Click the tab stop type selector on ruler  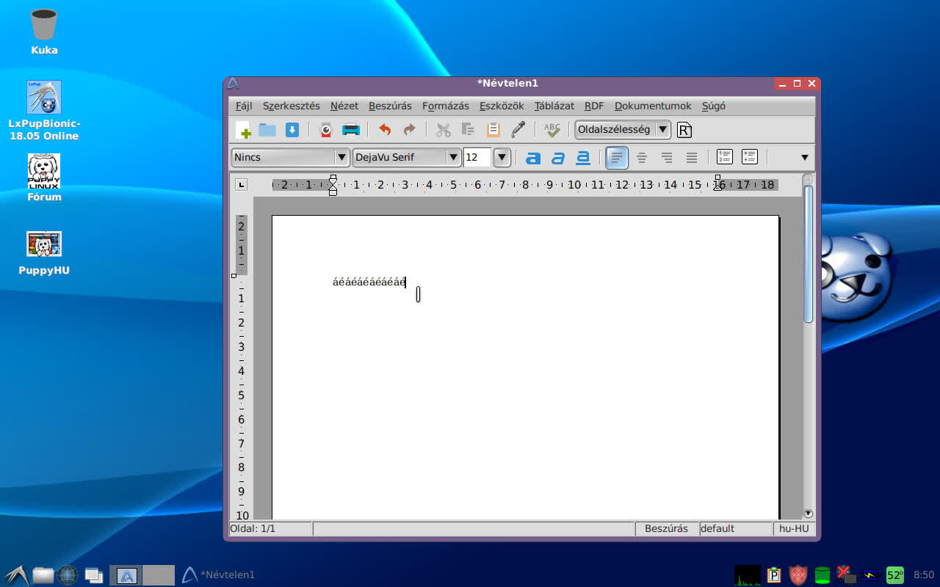[241, 184]
